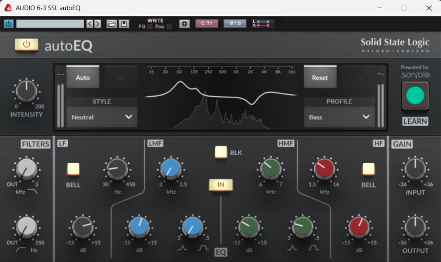
Task: Toggle the PG write checkbox
Action: [x=150, y=27]
